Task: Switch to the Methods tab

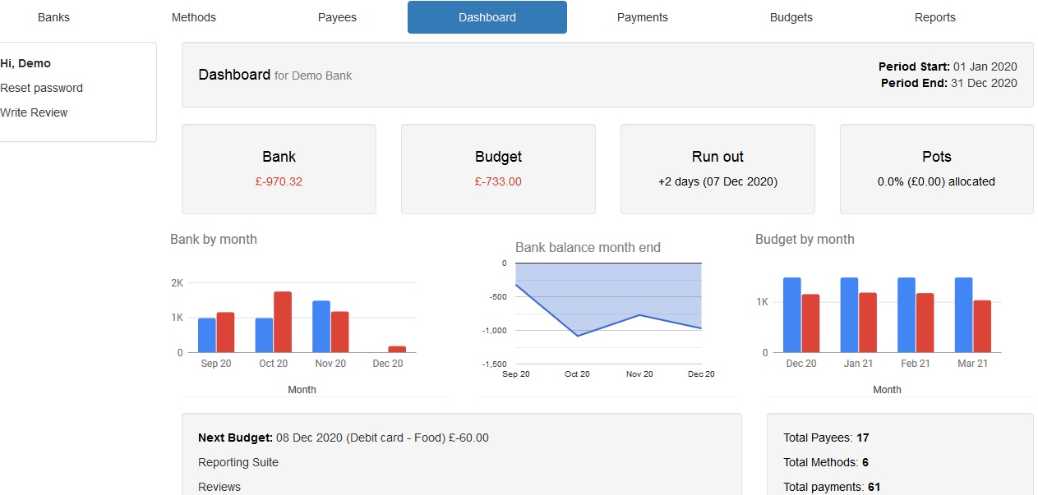Action: 194,17
